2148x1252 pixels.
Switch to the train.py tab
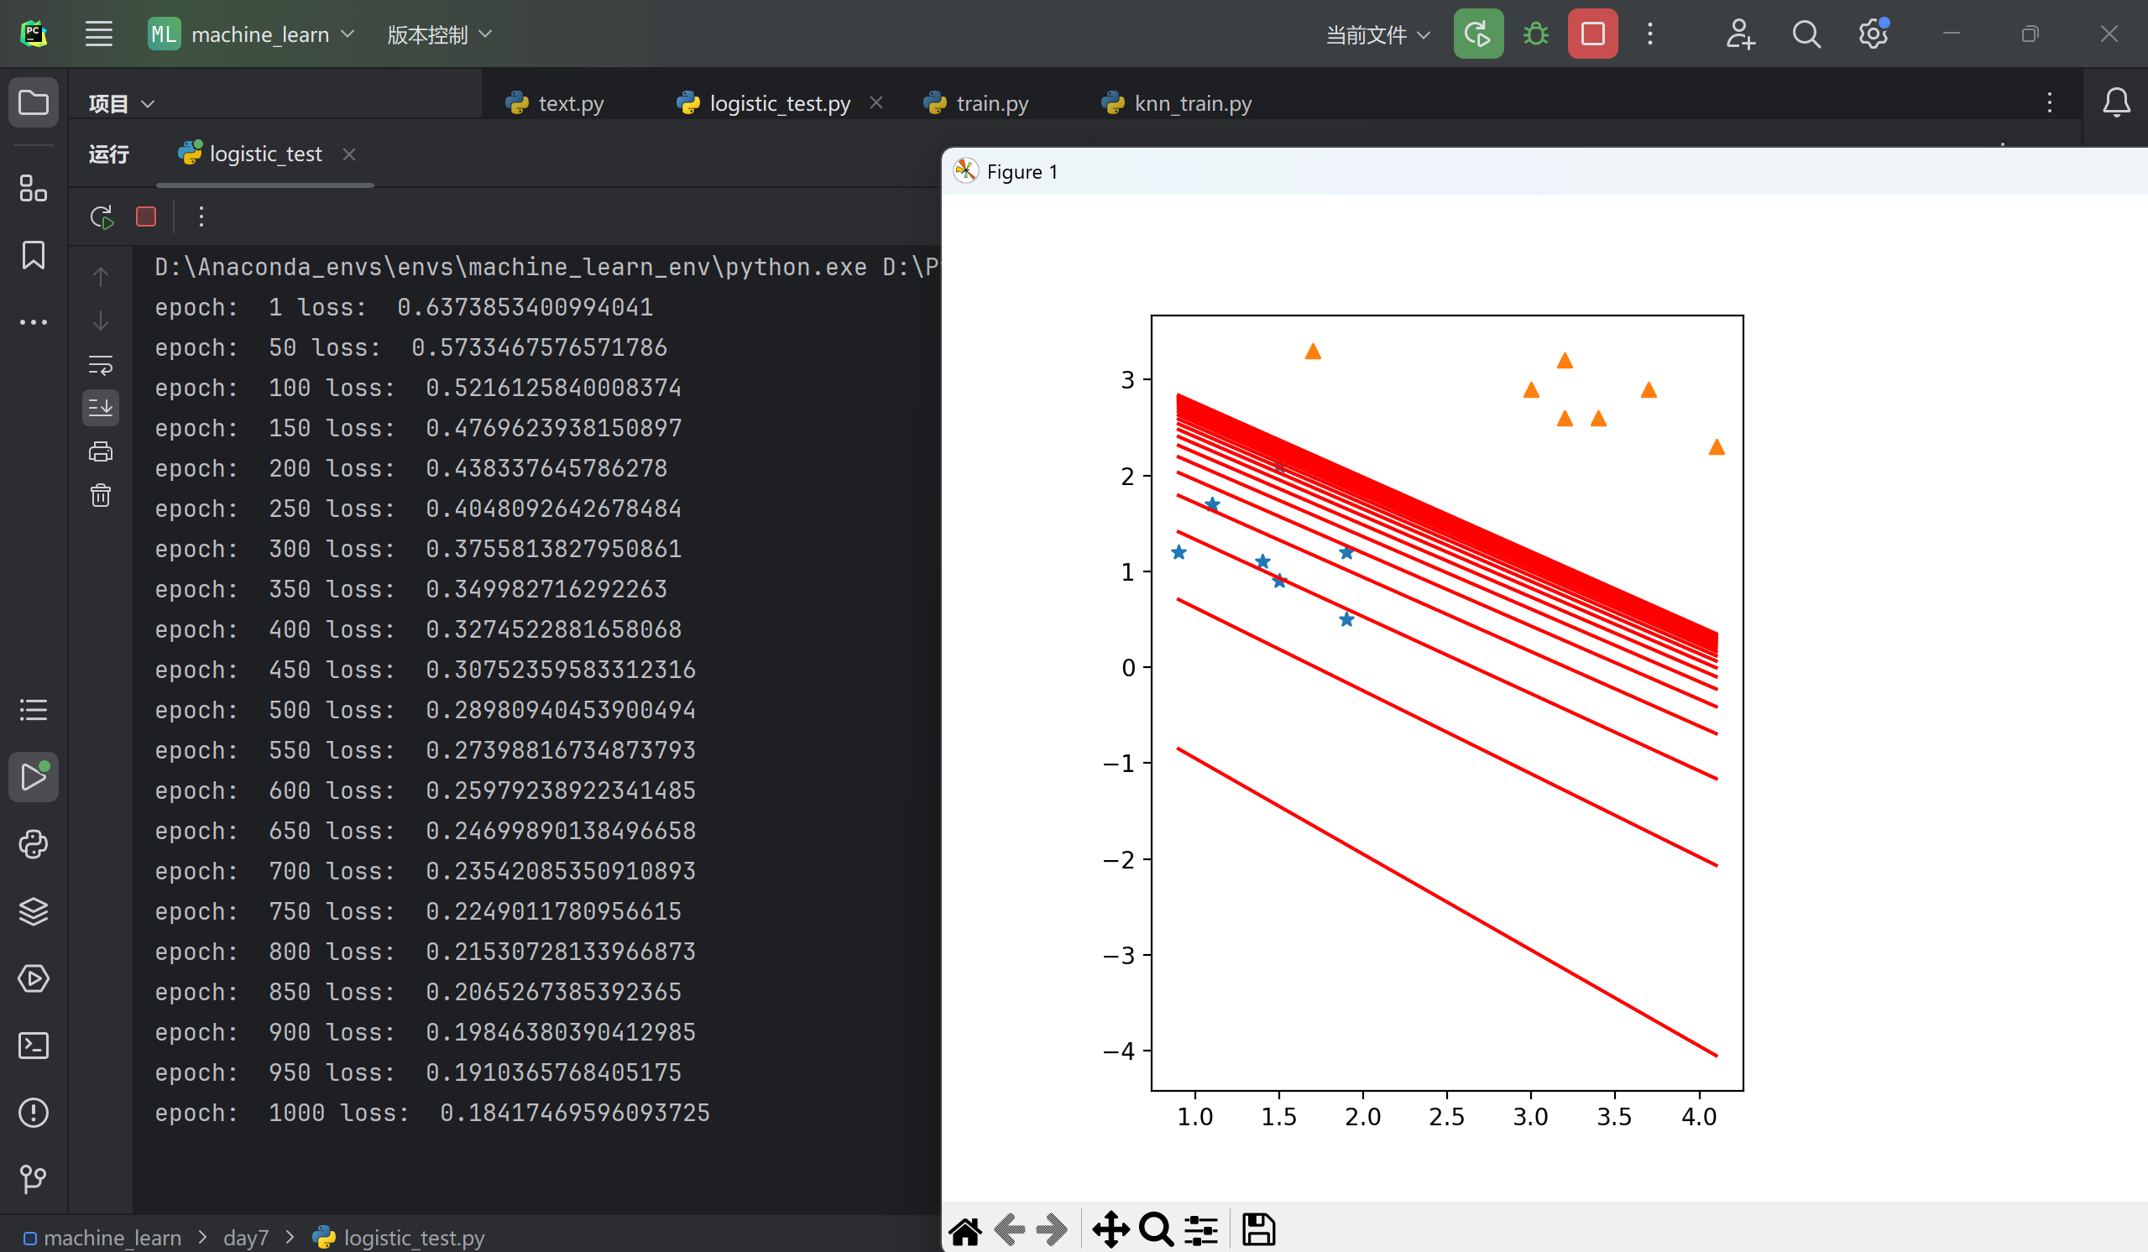click(991, 102)
